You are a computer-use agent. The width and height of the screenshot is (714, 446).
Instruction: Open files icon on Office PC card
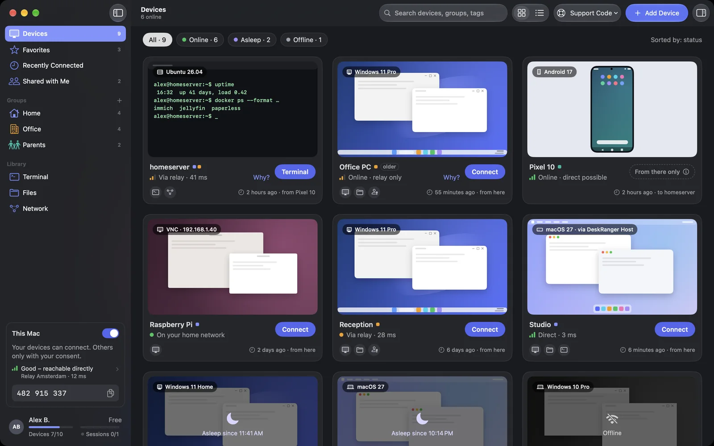pyautogui.click(x=360, y=192)
